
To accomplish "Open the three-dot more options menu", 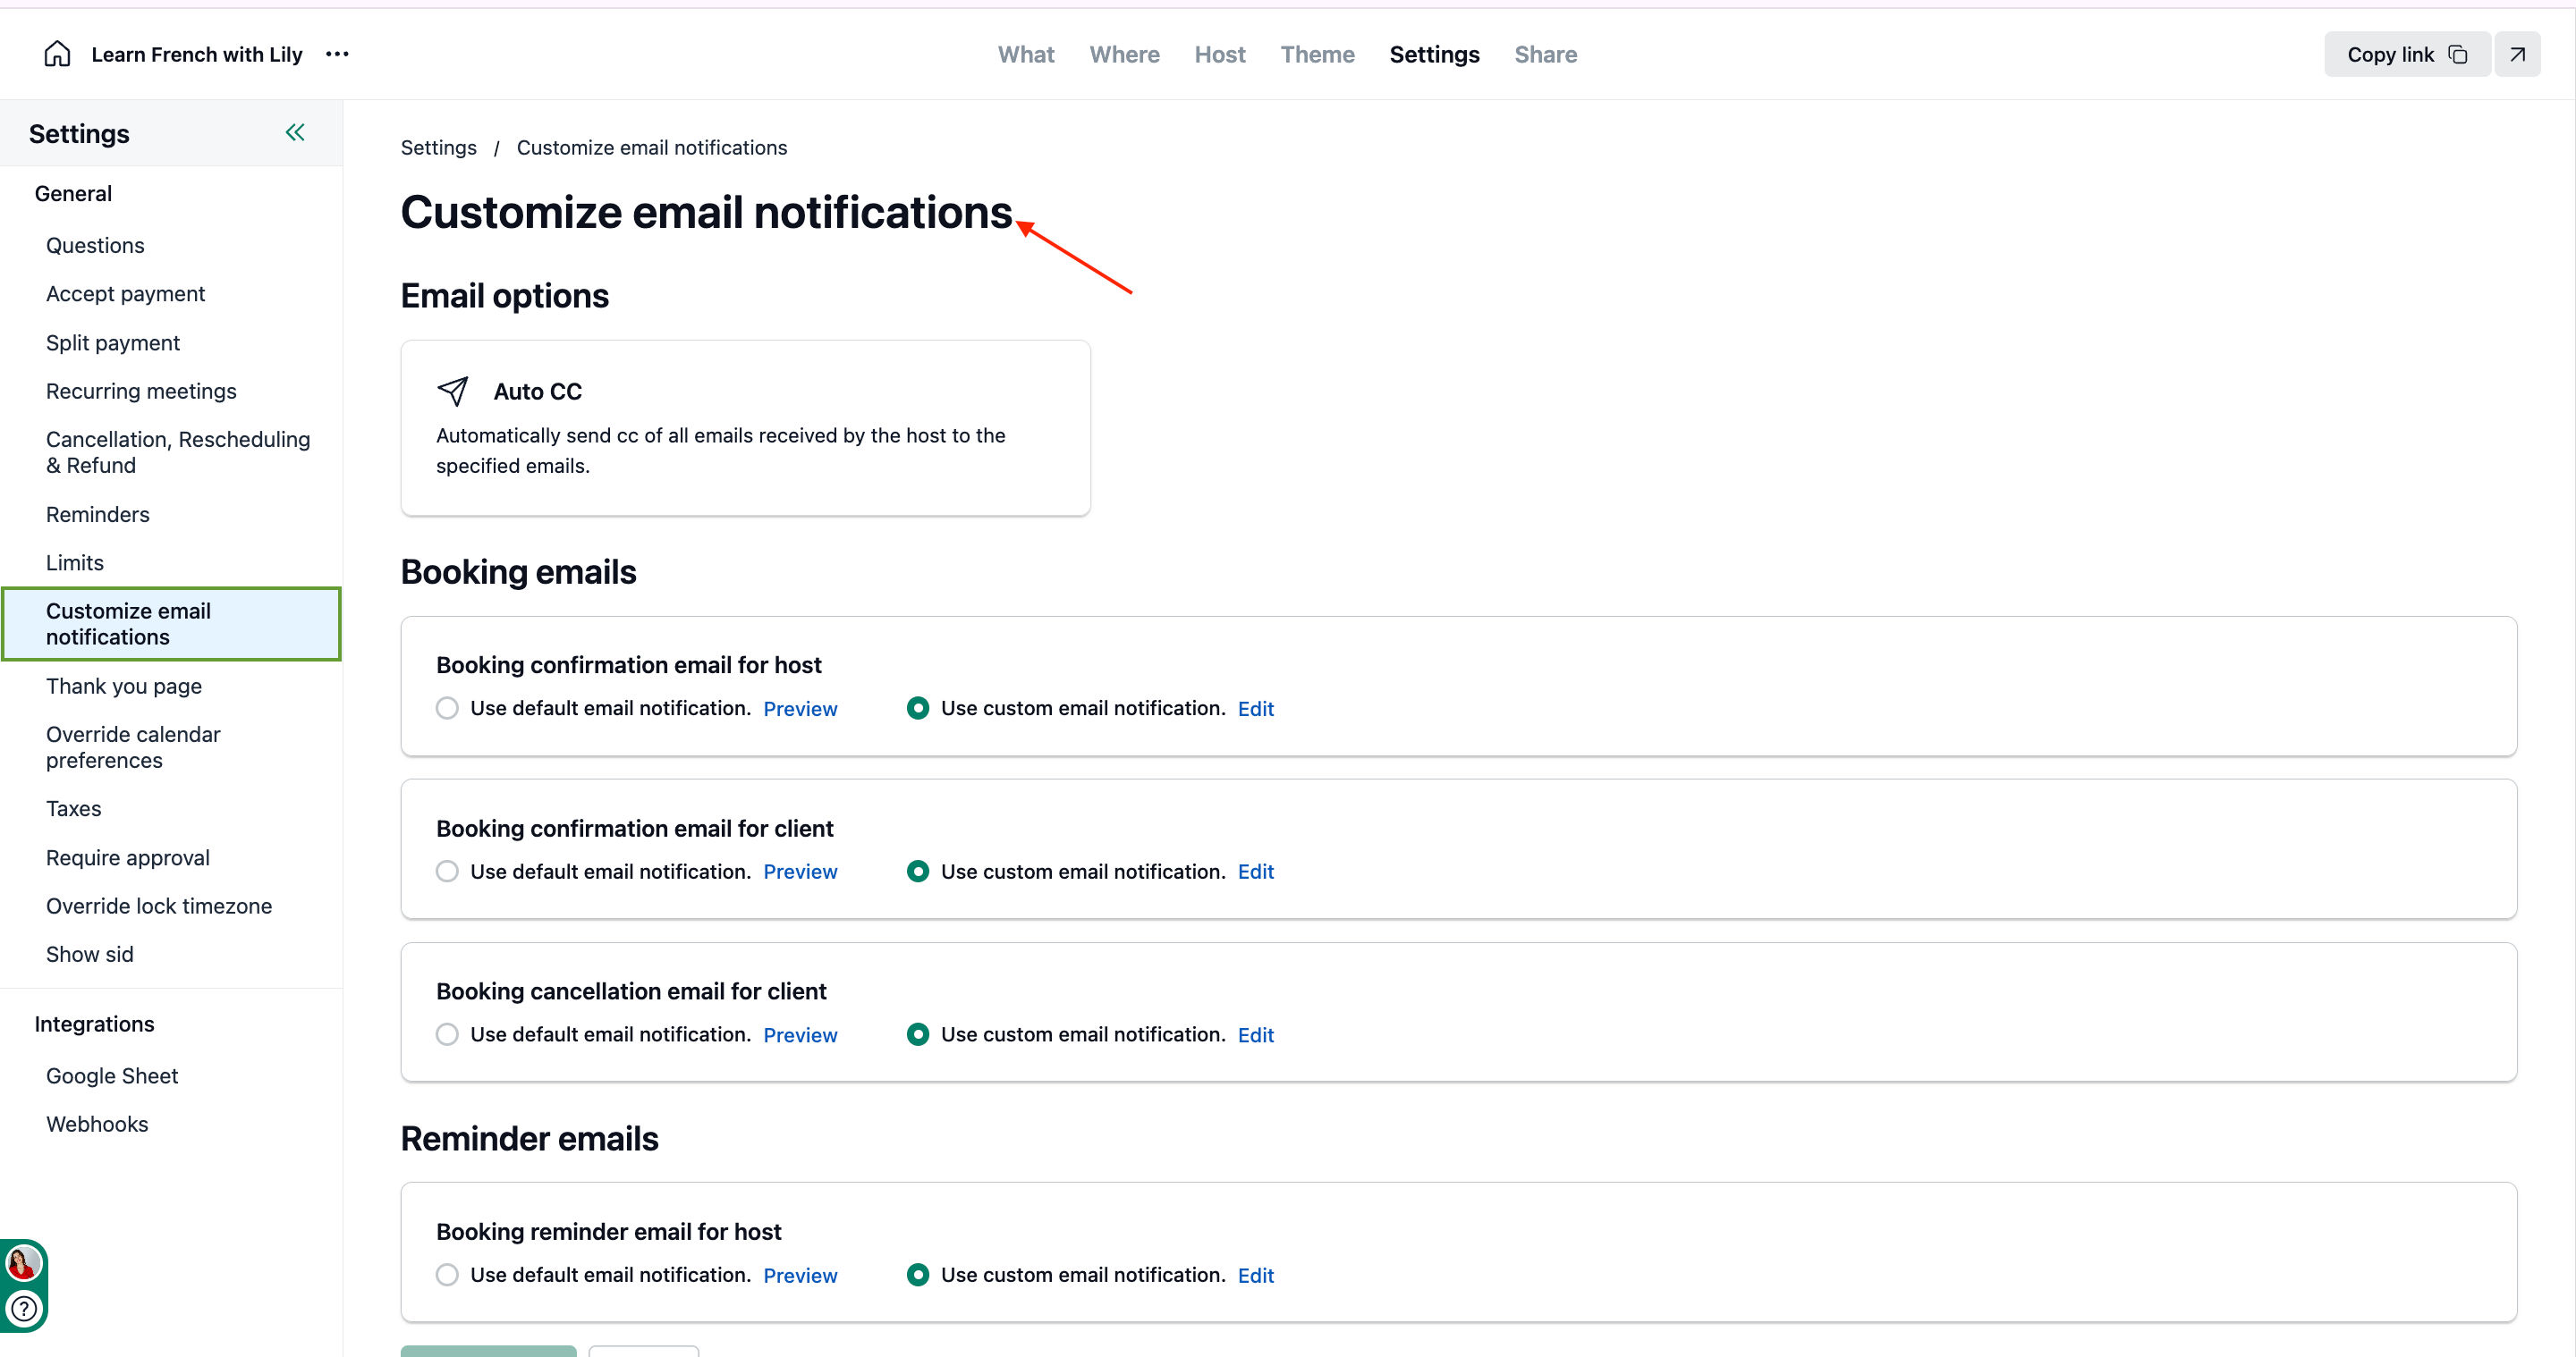I will (337, 54).
